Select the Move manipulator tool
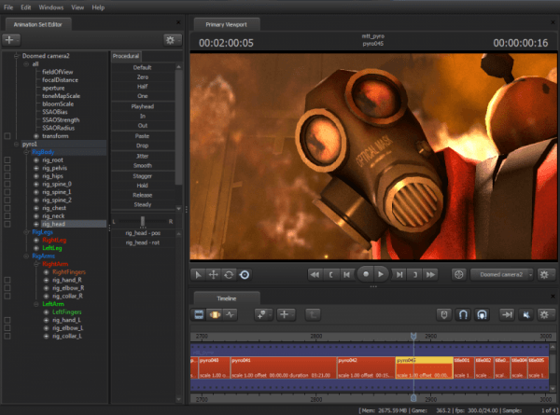 (x=213, y=274)
